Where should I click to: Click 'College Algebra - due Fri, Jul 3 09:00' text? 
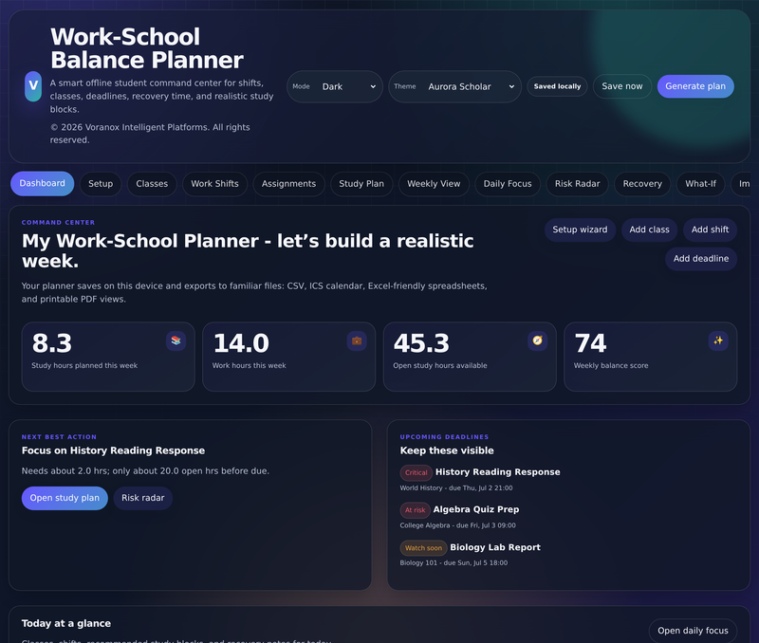coord(457,525)
